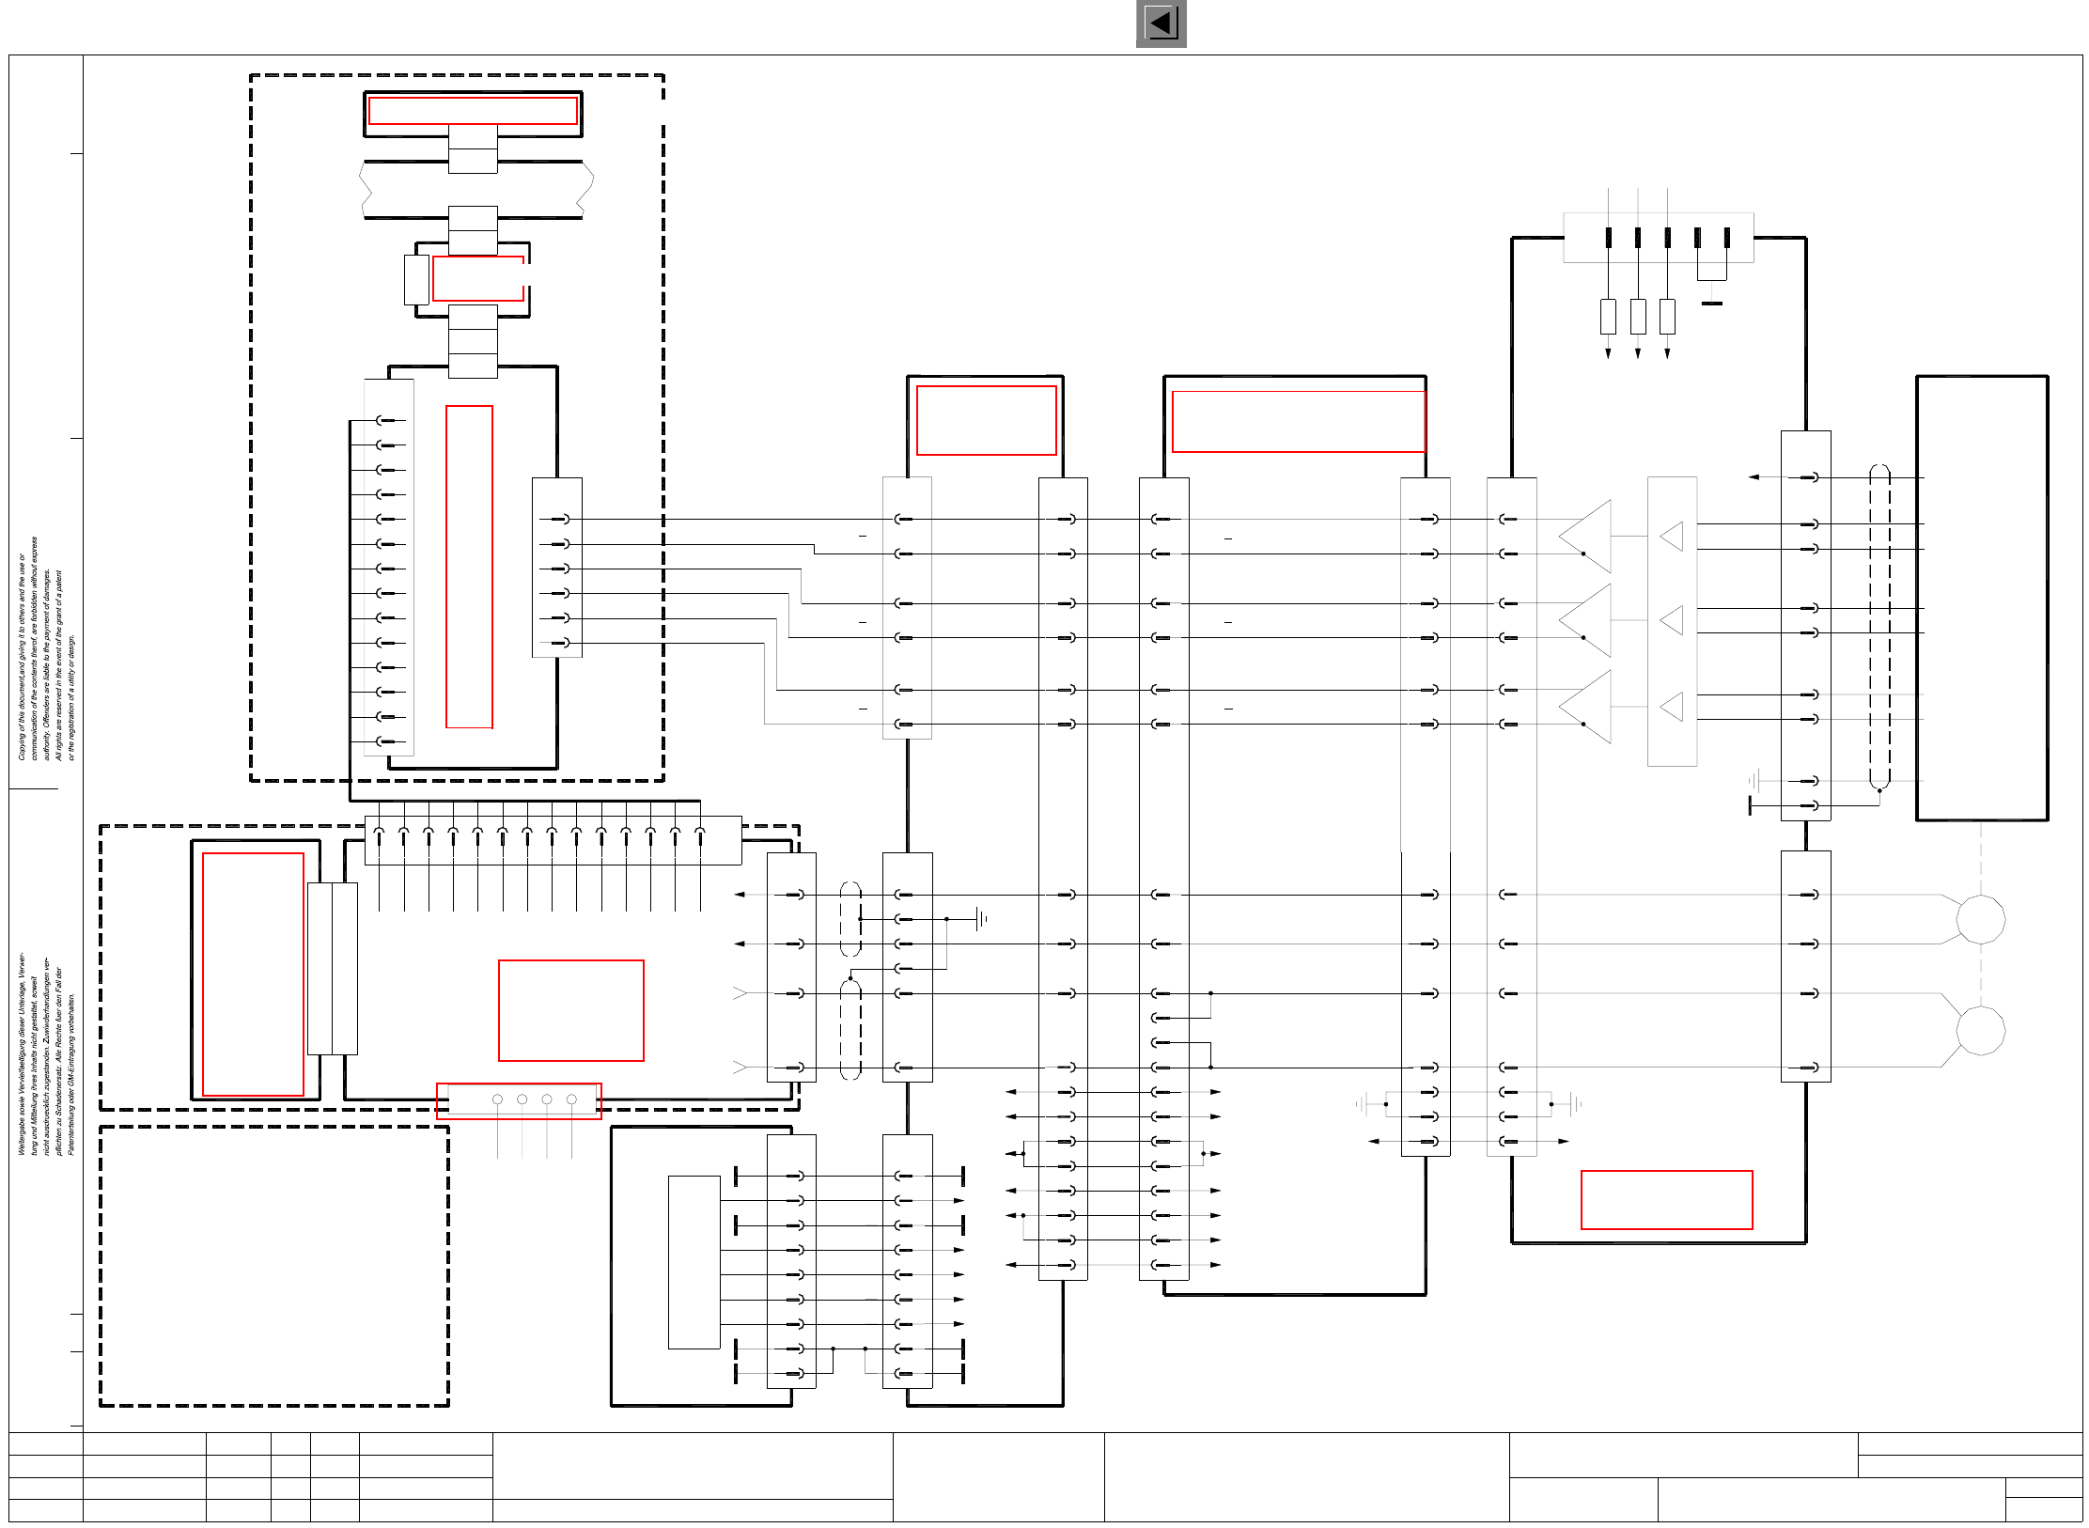Viewport: 2089px width, 1528px height.
Task: Click the back arrow button at top
Action: click(1161, 23)
